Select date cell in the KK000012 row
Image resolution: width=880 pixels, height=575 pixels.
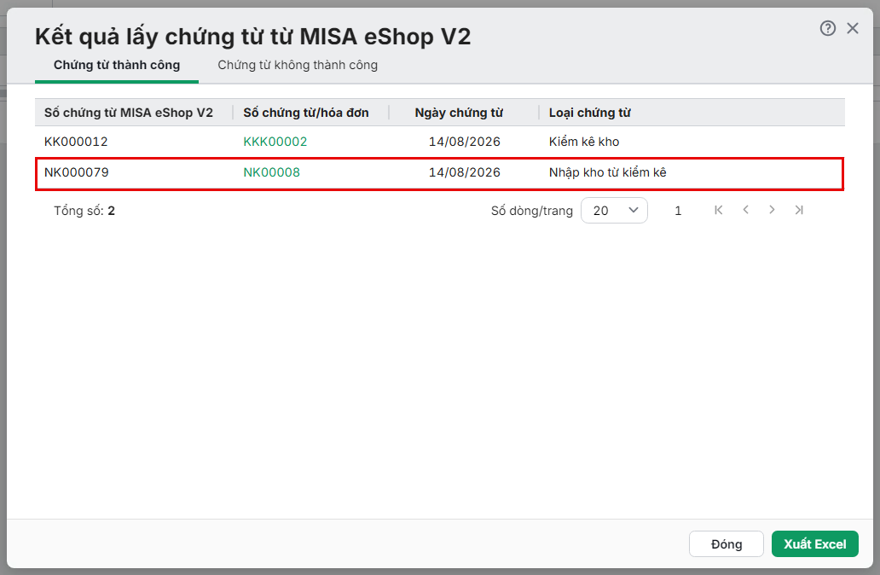(x=464, y=142)
